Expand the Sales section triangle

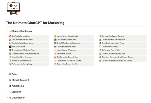[x=7, y=74]
